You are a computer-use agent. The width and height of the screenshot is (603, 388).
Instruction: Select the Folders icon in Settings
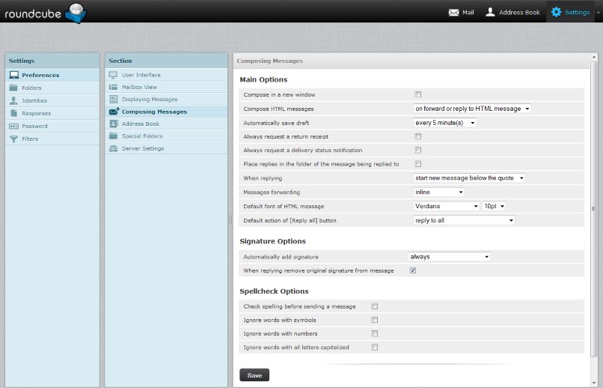[13, 88]
